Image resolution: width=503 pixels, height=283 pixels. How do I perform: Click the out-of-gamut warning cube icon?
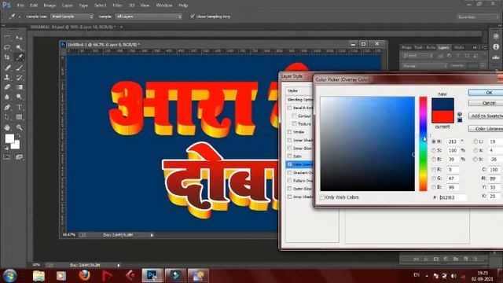click(460, 114)
